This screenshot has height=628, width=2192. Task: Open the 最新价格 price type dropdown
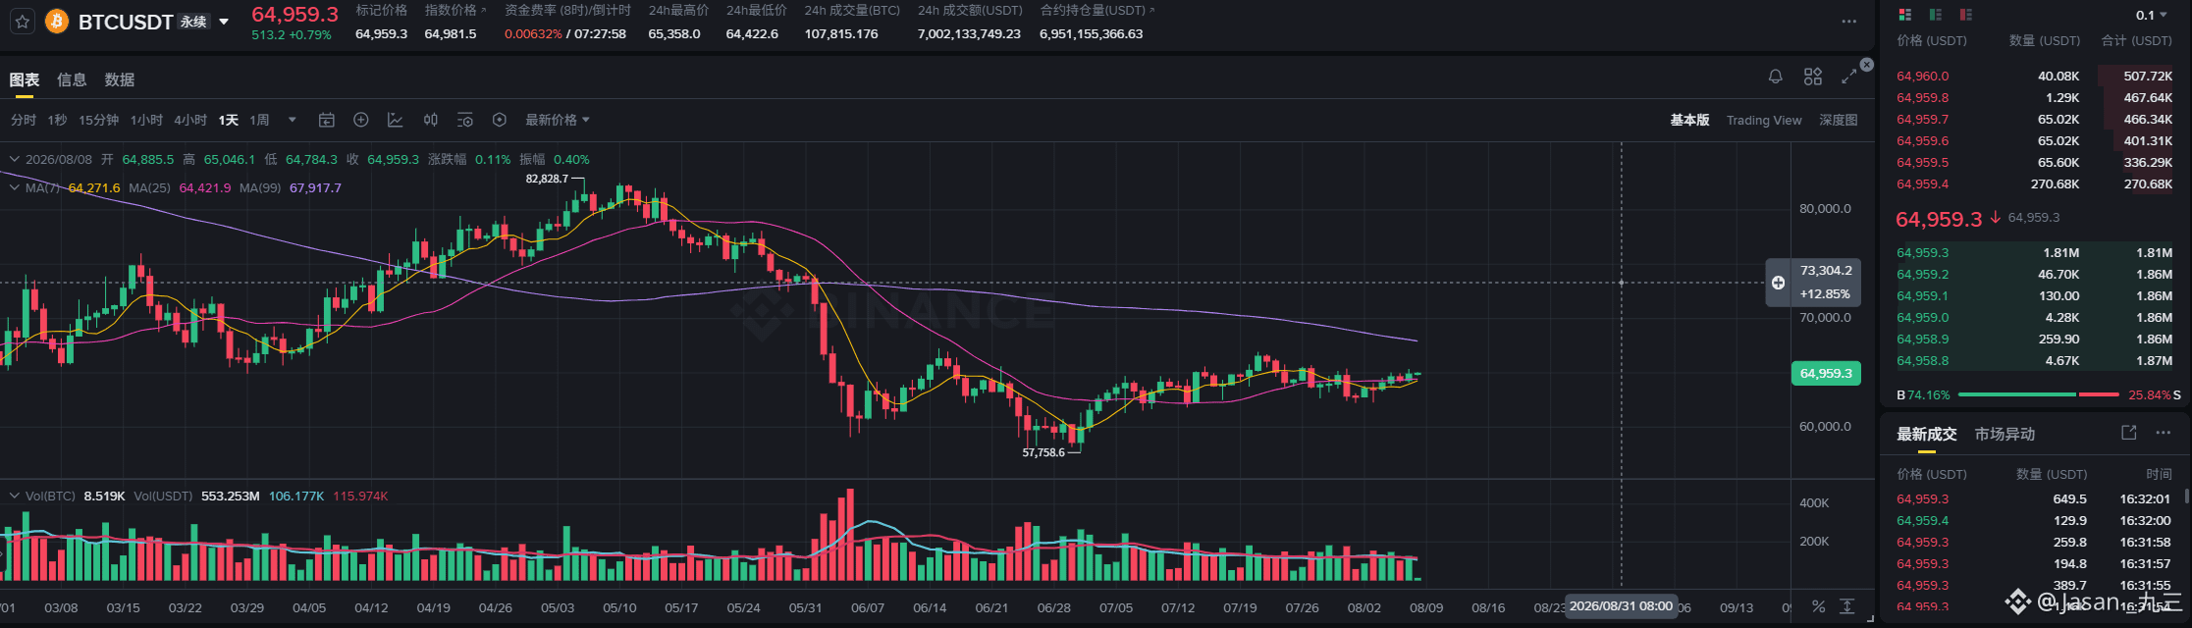558,120
